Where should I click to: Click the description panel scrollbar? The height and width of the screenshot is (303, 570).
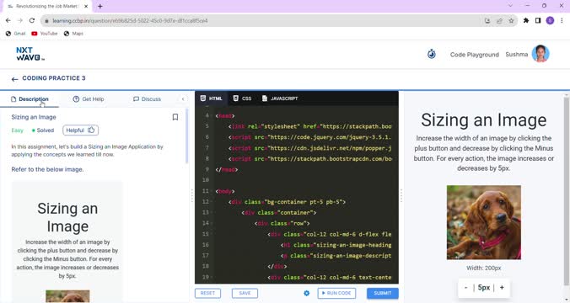click(x=187, y=136)
